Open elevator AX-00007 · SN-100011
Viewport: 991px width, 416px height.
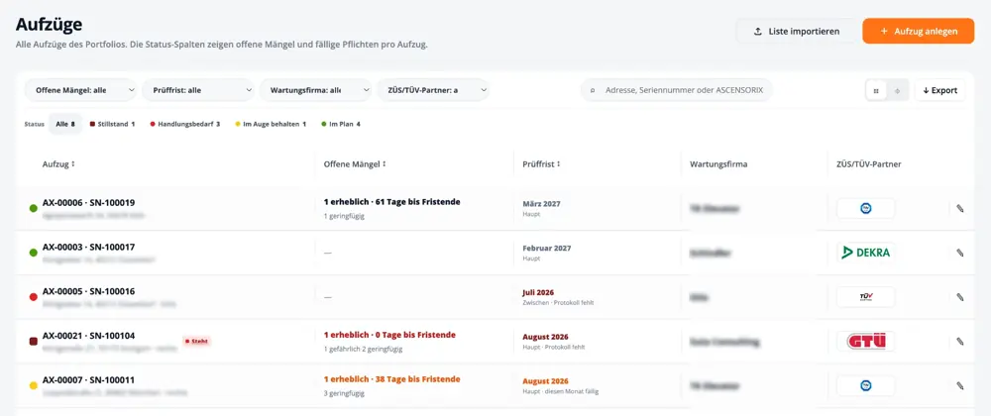tap(88, 380)
